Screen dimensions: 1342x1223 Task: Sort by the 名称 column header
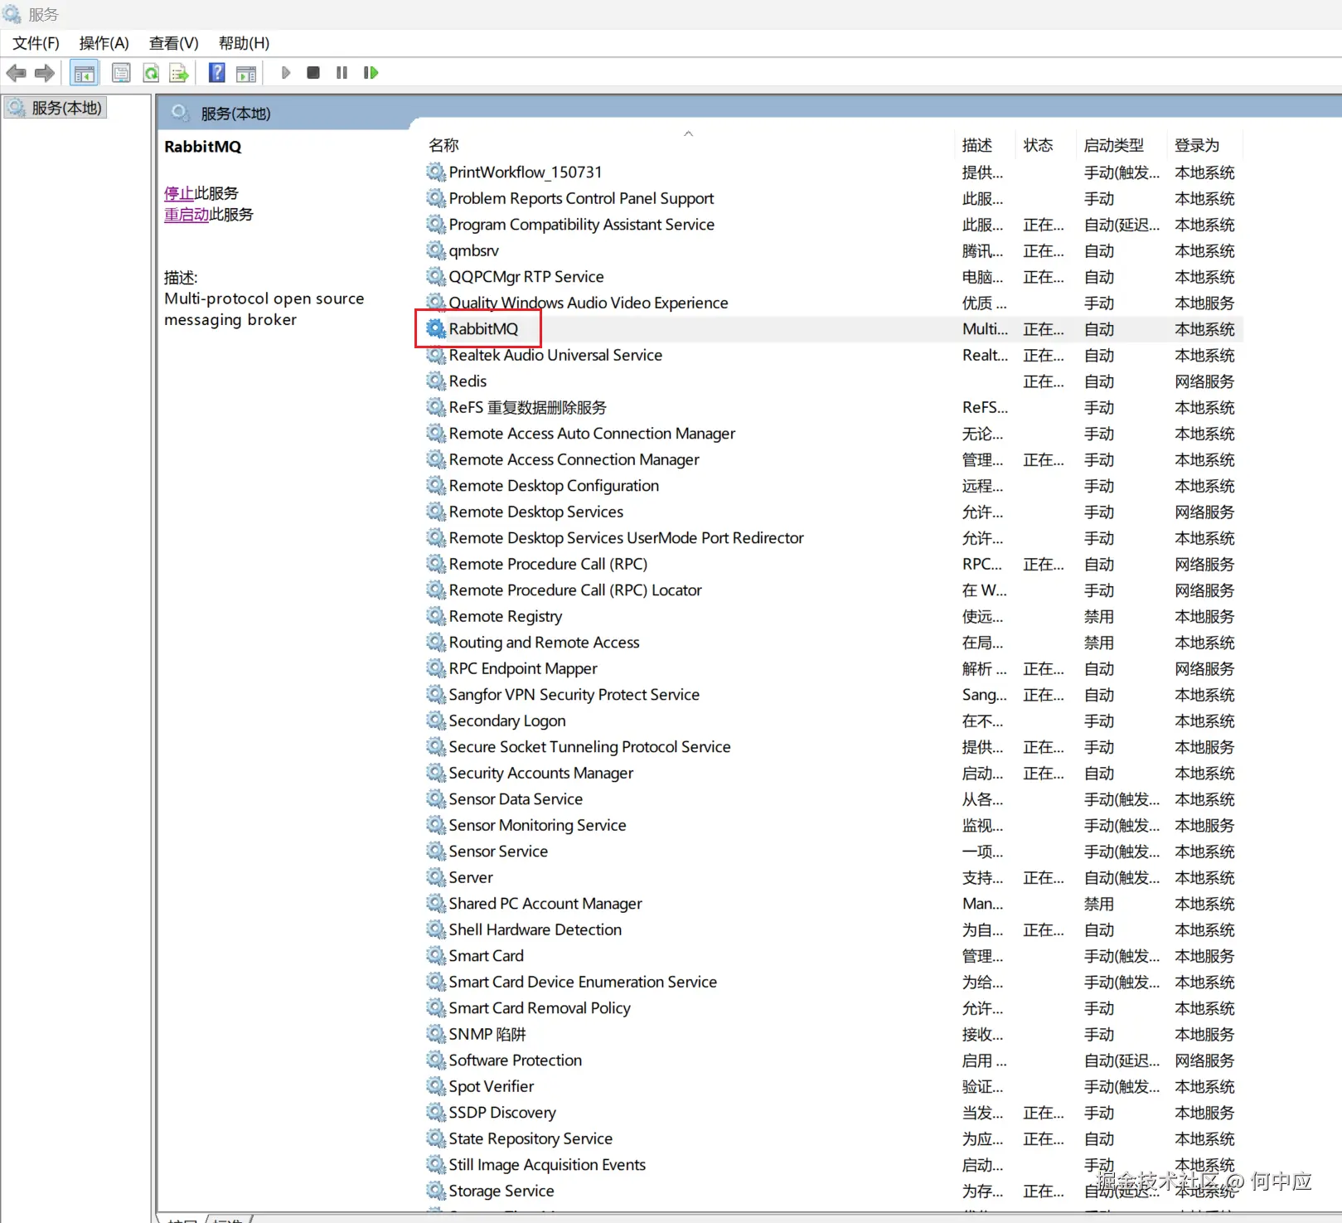[x=443, y=145]
